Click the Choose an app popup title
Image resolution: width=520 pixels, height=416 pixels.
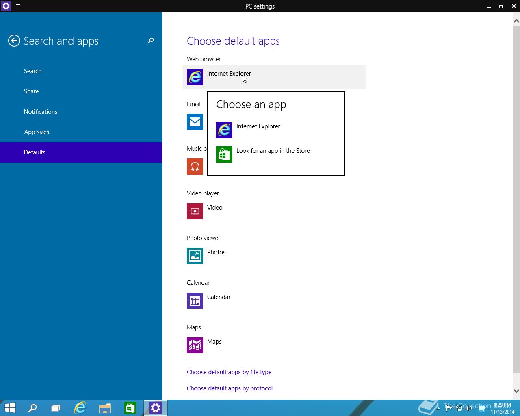pyautogui.click(x=251, y=104)
